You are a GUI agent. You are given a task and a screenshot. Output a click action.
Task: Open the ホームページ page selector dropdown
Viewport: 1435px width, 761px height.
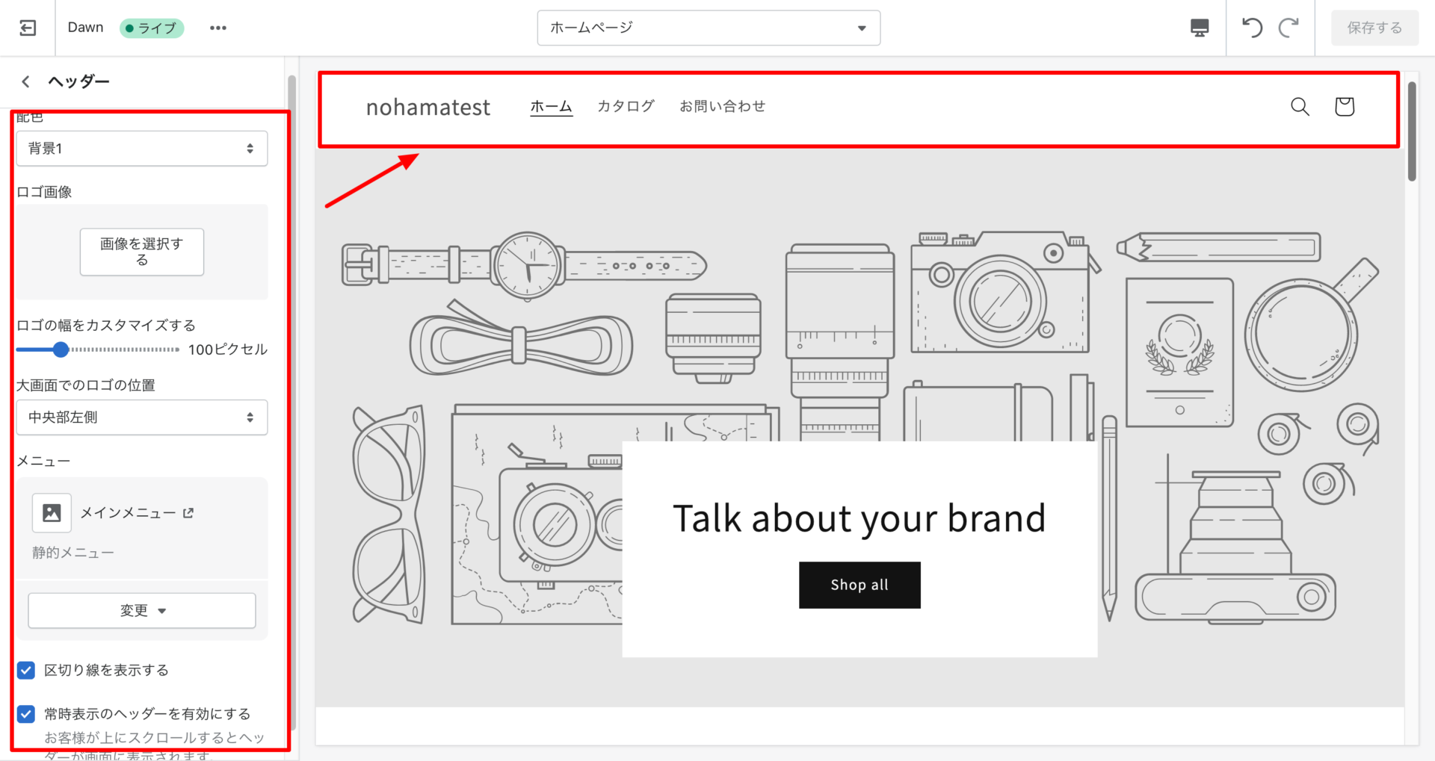(708, 28)
